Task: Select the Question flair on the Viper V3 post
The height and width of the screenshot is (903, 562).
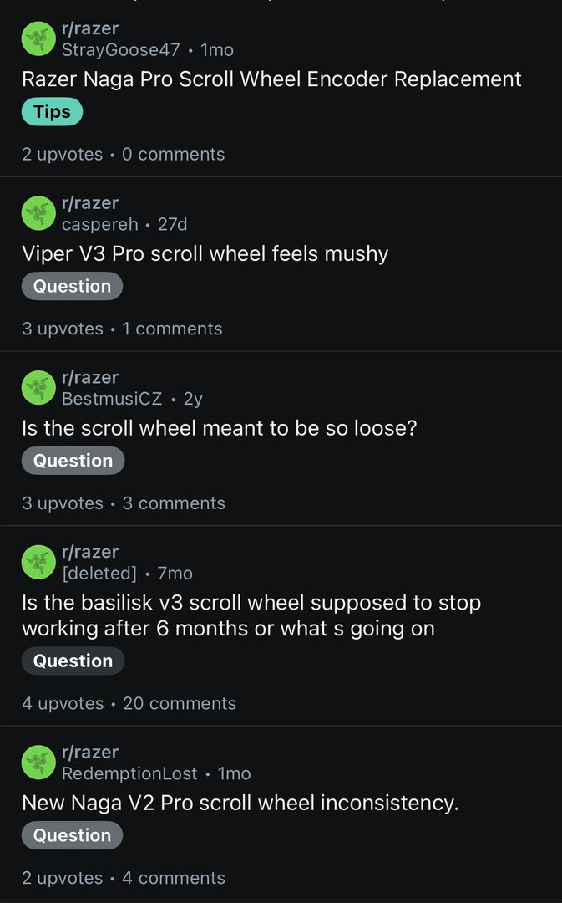Action: [72, 286]
